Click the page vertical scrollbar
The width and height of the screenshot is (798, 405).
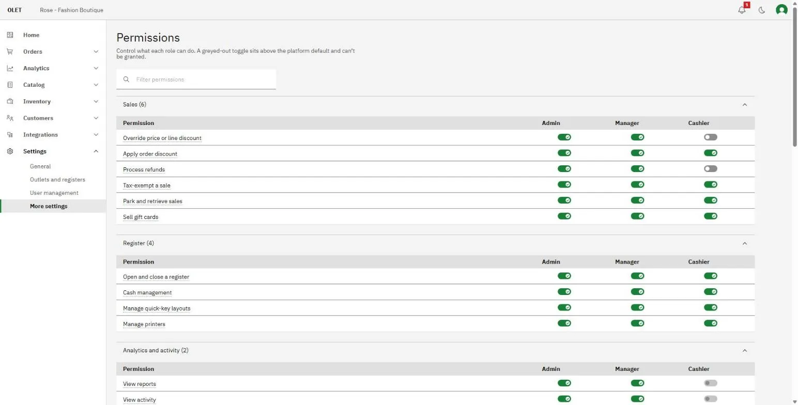pos(795,76)
